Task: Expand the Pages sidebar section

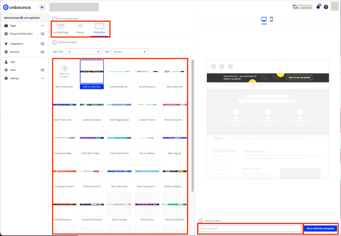Action: pos(42,26)
